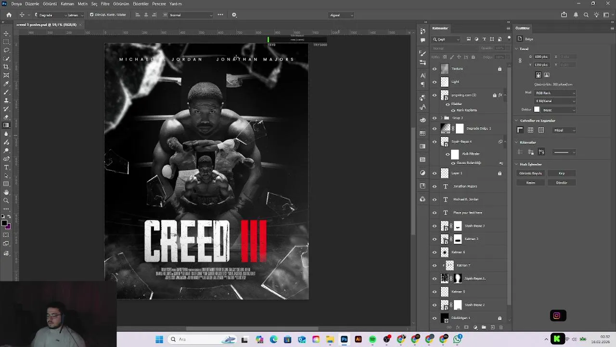This screenshot has width=616, height=347.
Task: Open Spotify from the Windows taskbar
Action: pyautogui.click(x=372, y=339)
